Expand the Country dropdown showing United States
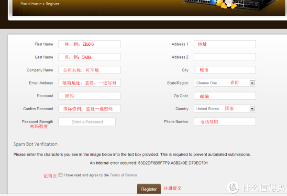The height and width of the screenshot is (196, 287). tap(224, 109)
